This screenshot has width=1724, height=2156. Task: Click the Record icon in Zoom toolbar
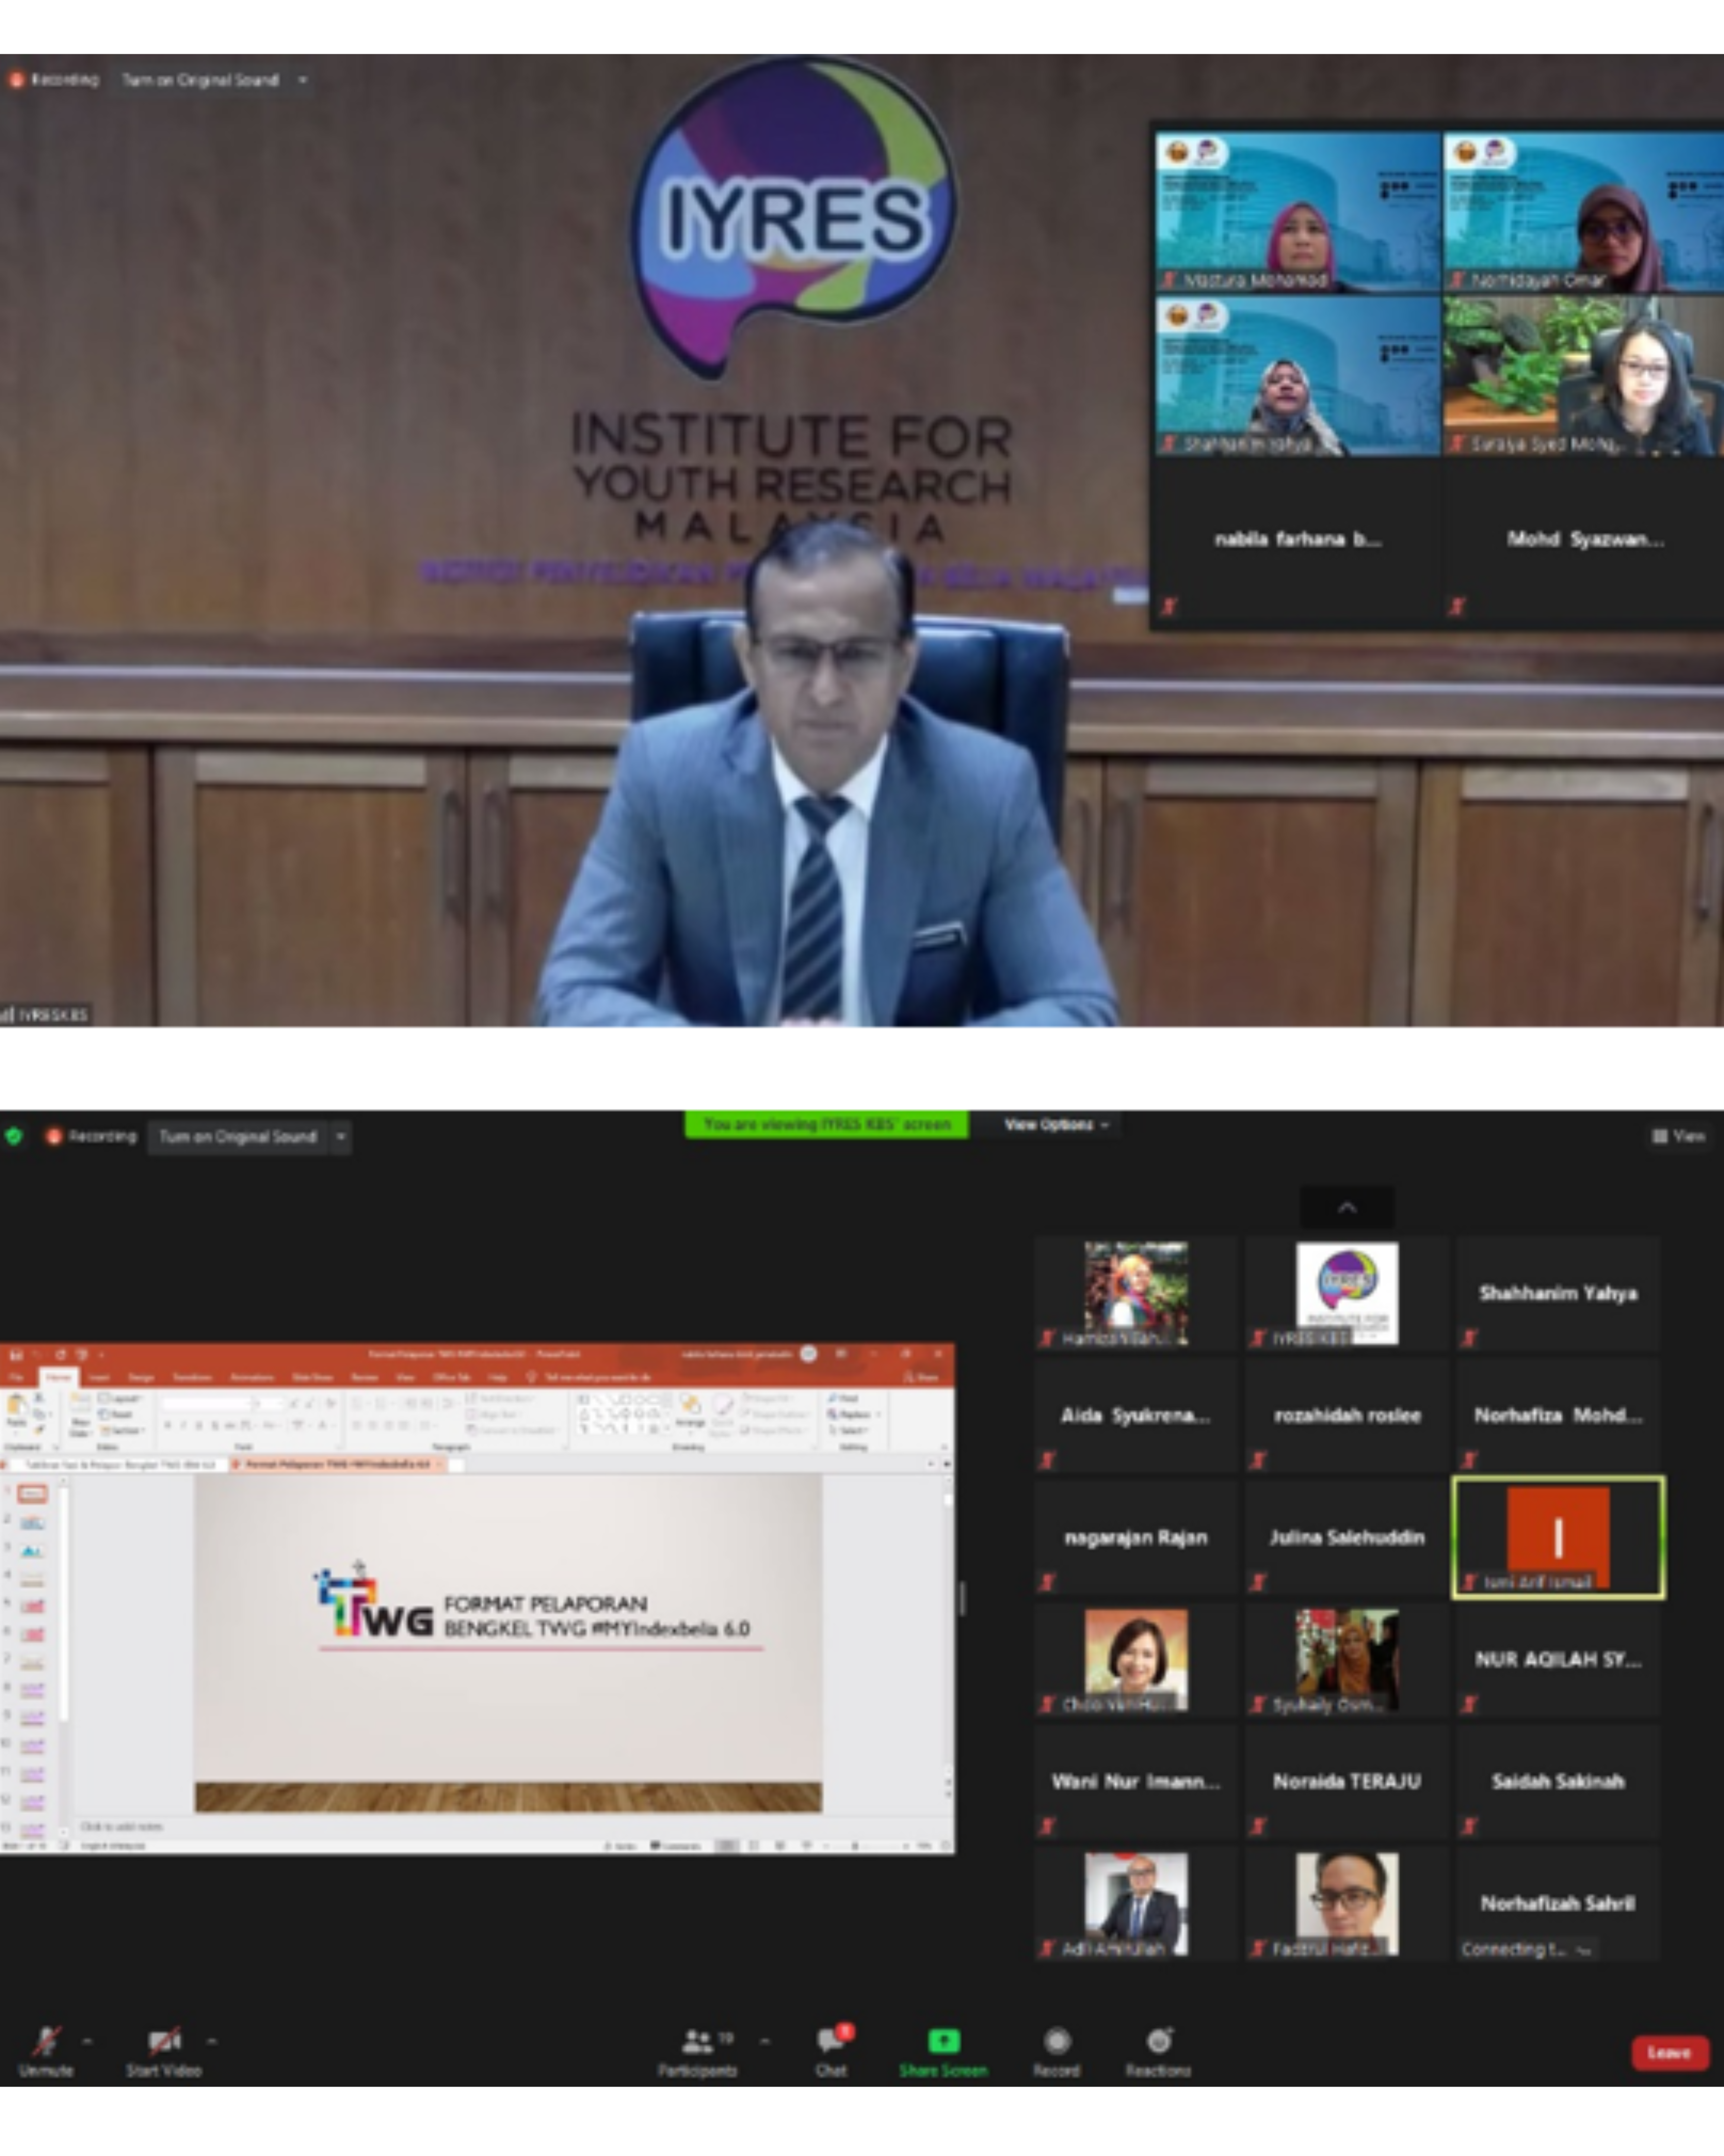[x=1056, y=2040]
